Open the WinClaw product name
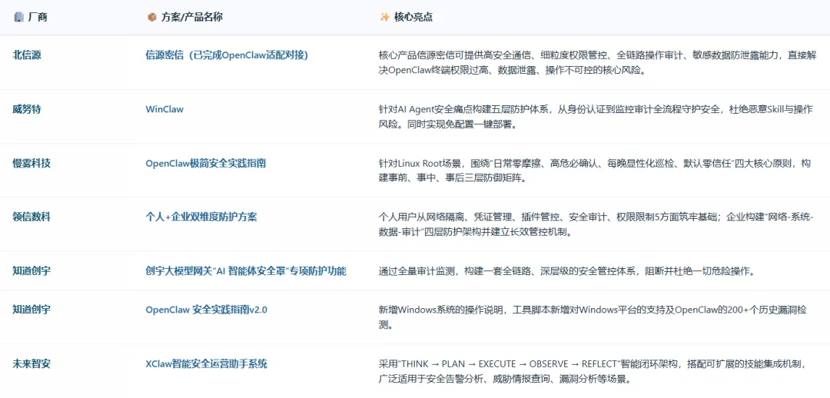The image size is (830, 398). [x=164, y=110]
